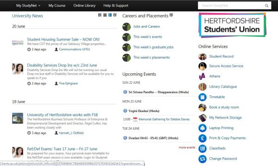The width and height of the screenshot is (278, 166).
Task: Toggle the University News edit checkbox icon
Action: coord(115,15)
